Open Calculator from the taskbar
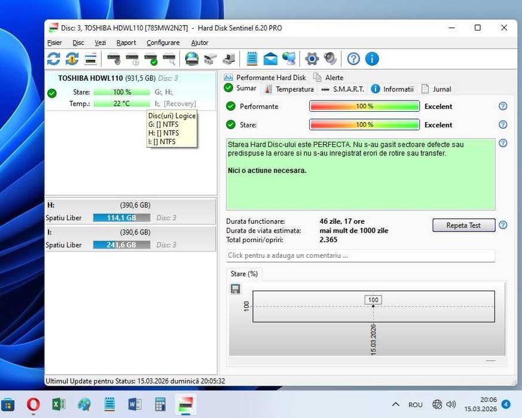 point(160,405)
